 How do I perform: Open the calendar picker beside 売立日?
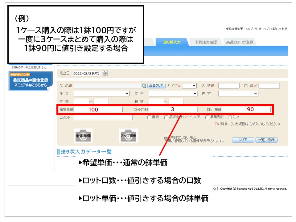coord(105,73)
